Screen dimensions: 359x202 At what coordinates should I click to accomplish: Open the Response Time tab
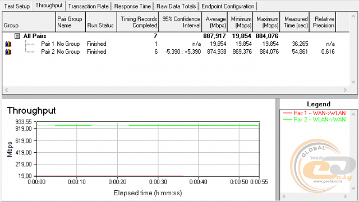(132, 6)
